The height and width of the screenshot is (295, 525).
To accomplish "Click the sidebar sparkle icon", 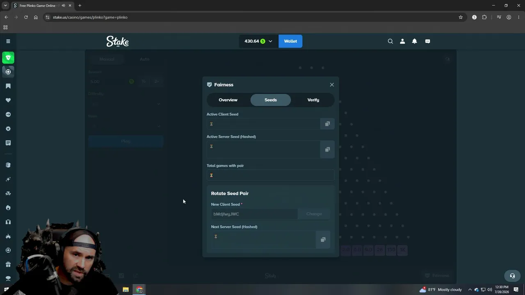I will tap(8, 179).
